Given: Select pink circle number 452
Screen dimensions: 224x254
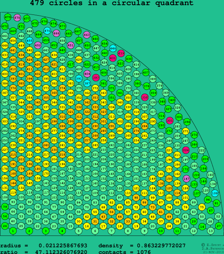Looking at the screenshot, I should point(38,45).
